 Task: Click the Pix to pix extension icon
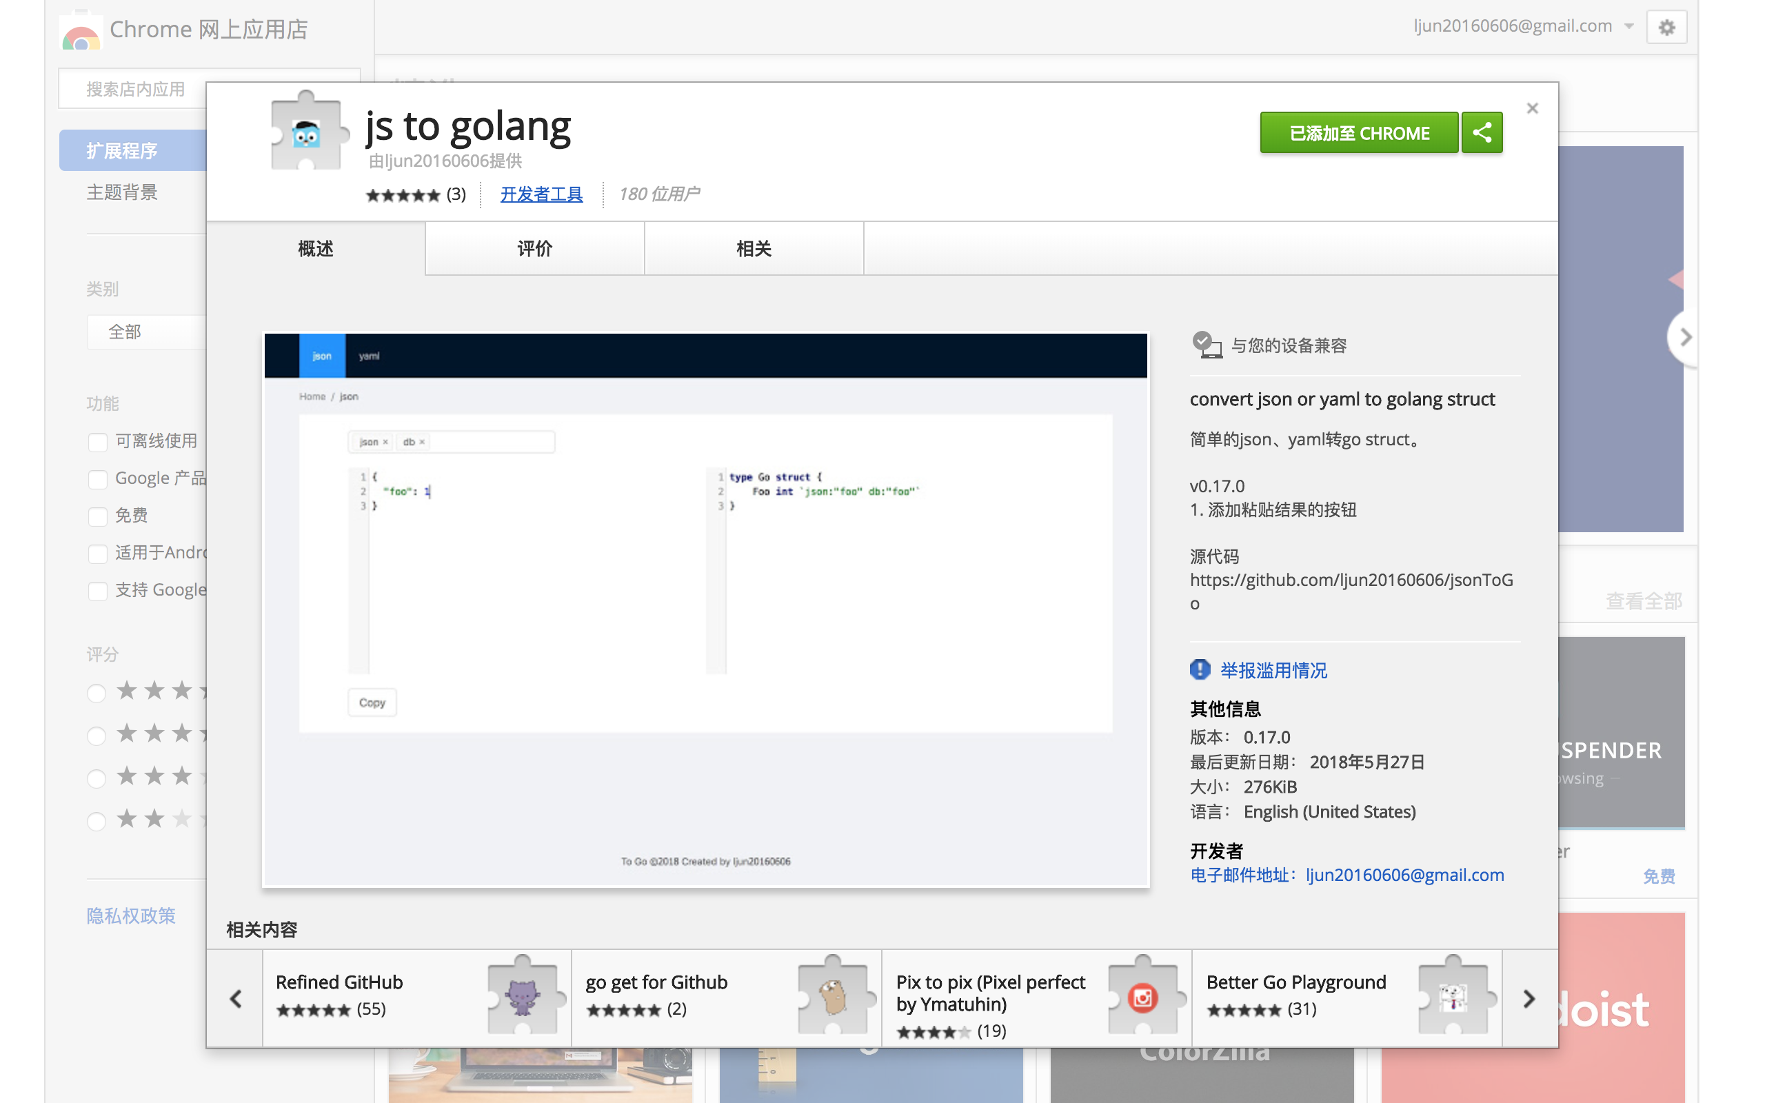[x=1142, y=998]
